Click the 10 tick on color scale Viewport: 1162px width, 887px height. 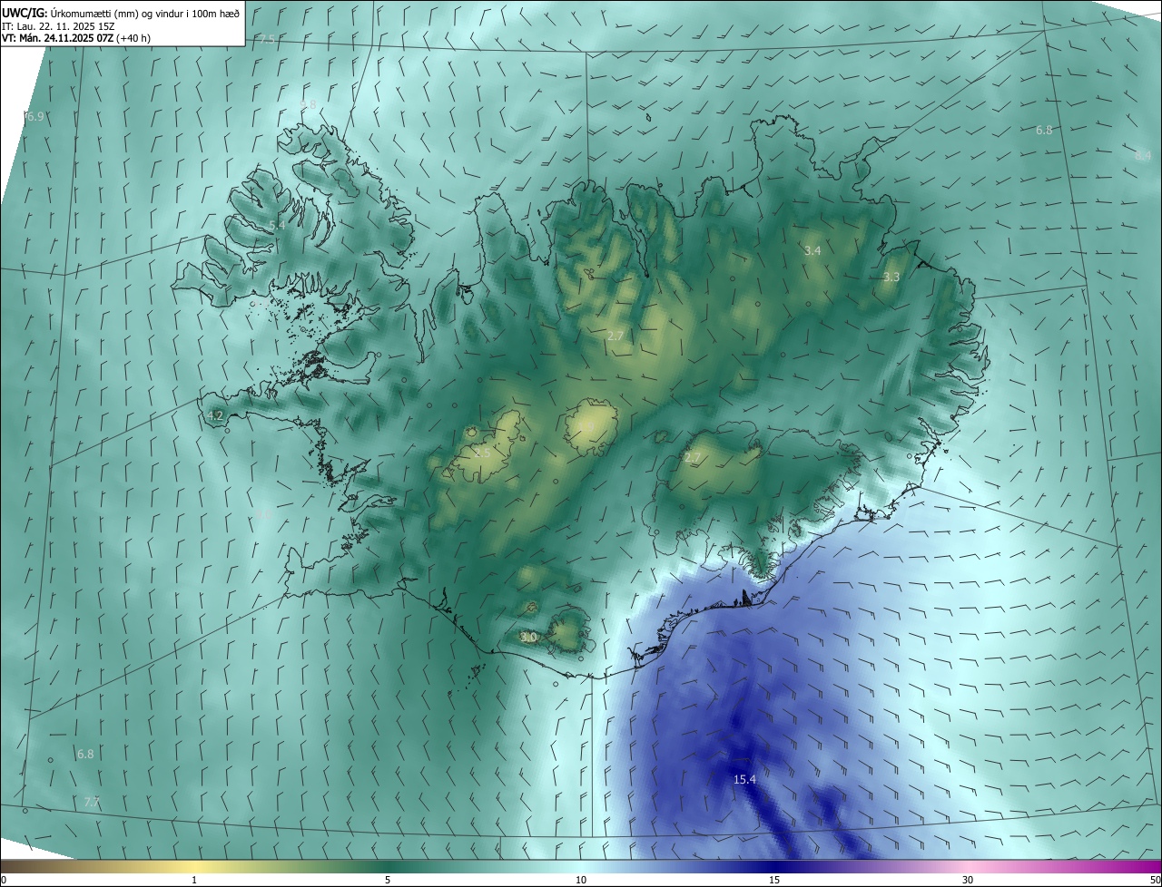tap(580, 880)
